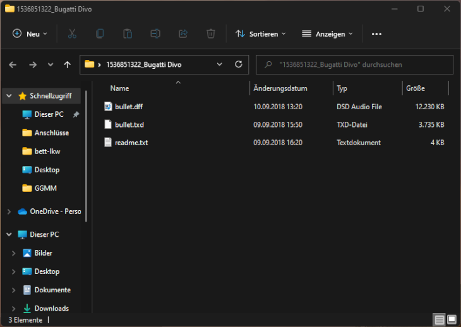The image size is (461, 327).
Task: Click the Cut scissors icon in toolbar
Action: tap(72, 34)
